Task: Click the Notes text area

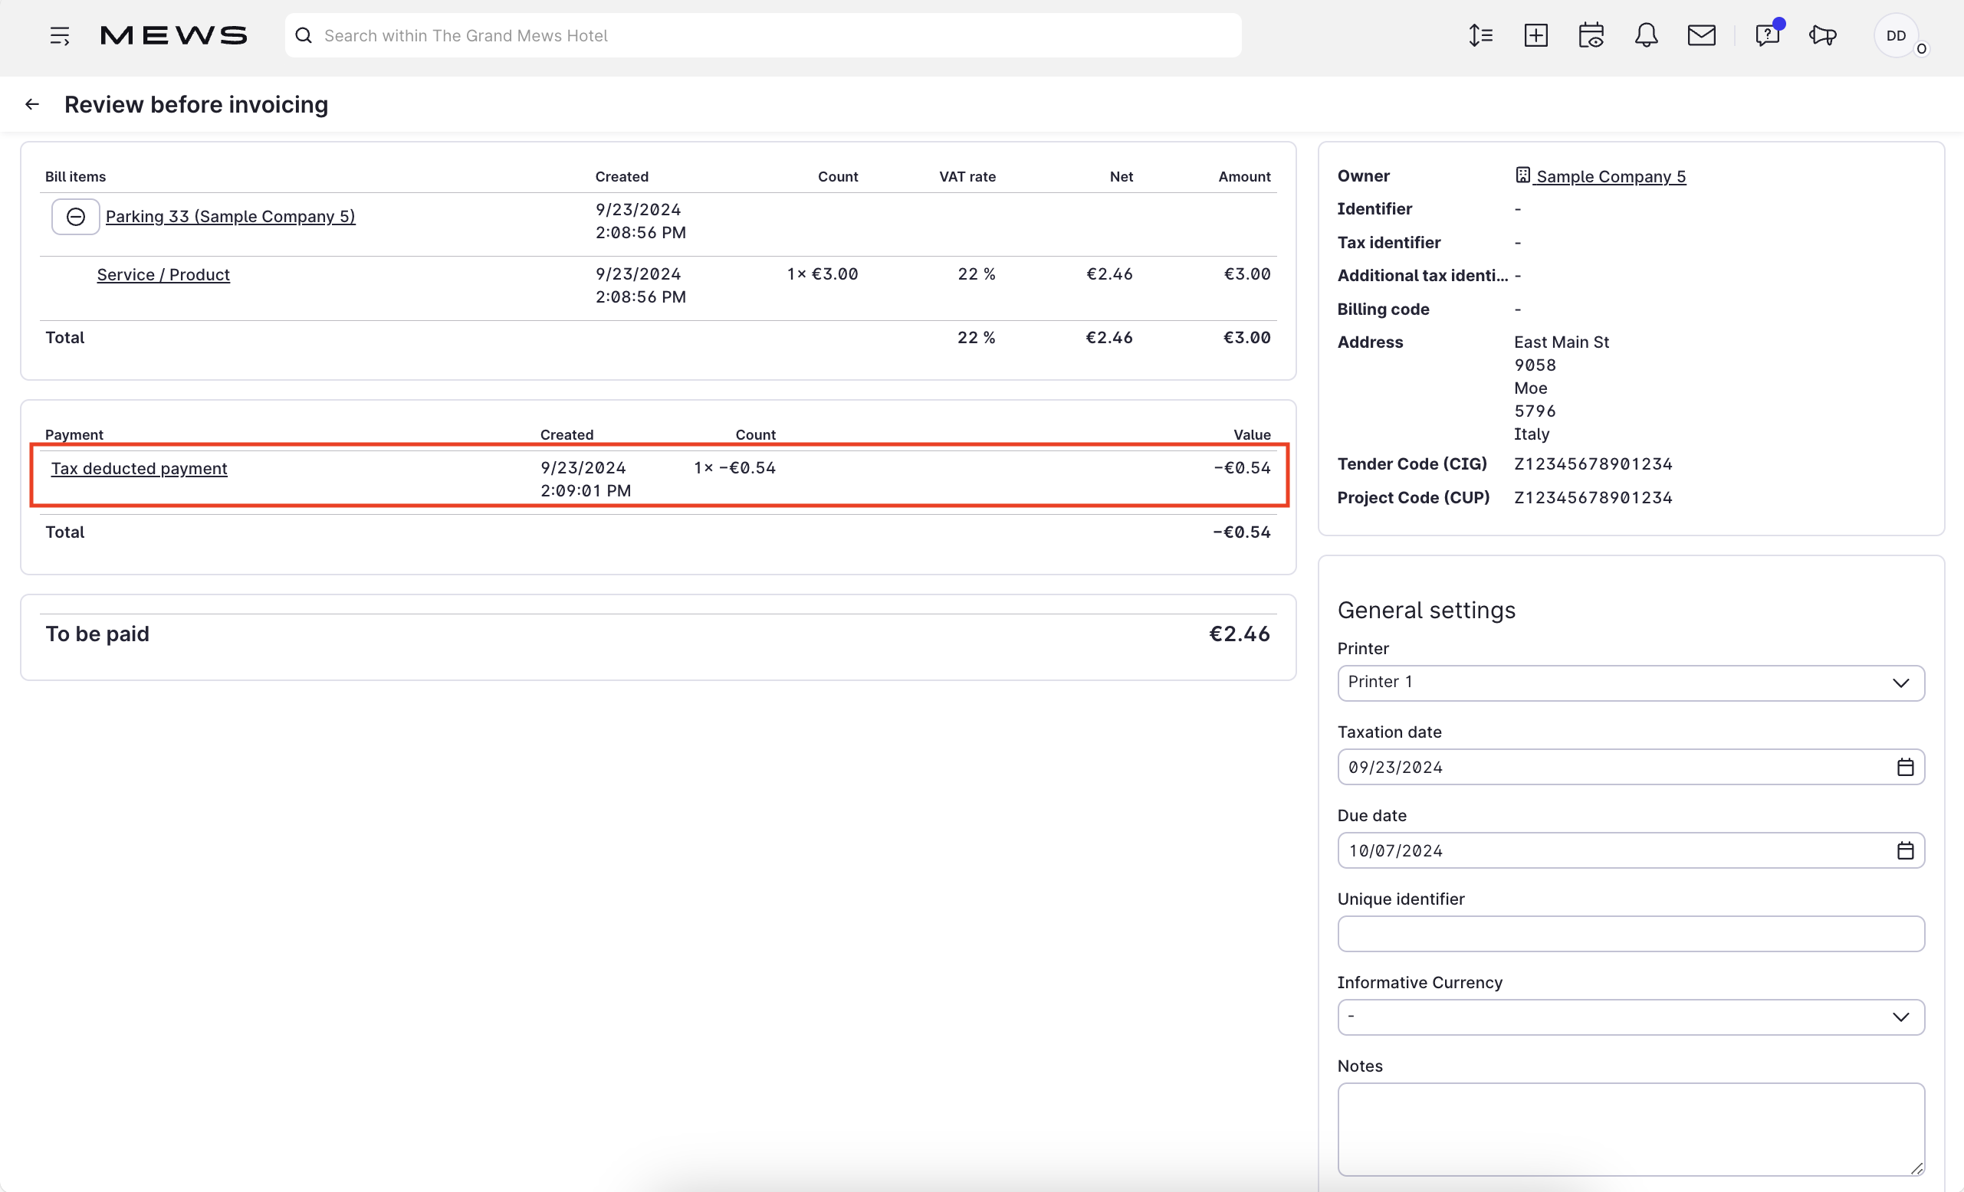Action: click(x=1631, y=1129)
